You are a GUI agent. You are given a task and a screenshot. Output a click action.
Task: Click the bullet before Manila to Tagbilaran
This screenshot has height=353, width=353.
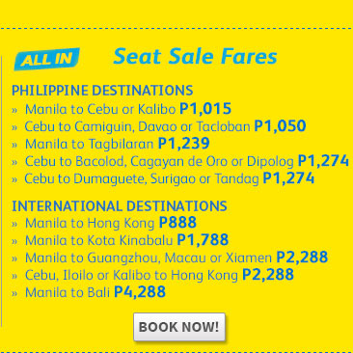point(14,145)
